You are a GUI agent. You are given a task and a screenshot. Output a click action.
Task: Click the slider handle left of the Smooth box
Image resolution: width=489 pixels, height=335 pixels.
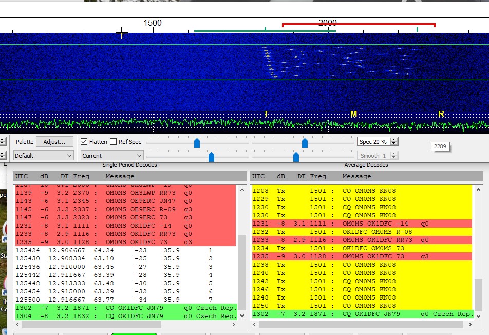point(296,157)
